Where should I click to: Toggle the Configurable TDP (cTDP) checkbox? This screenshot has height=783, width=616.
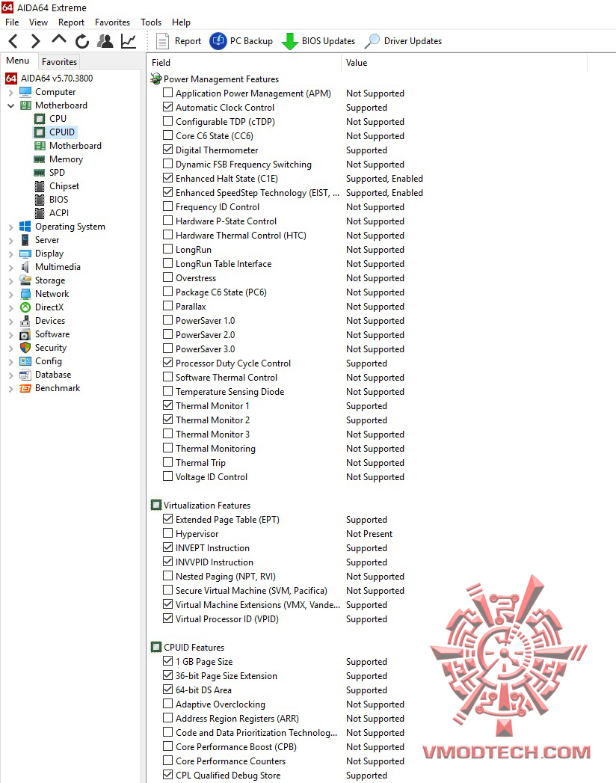(x=167, y=121)
